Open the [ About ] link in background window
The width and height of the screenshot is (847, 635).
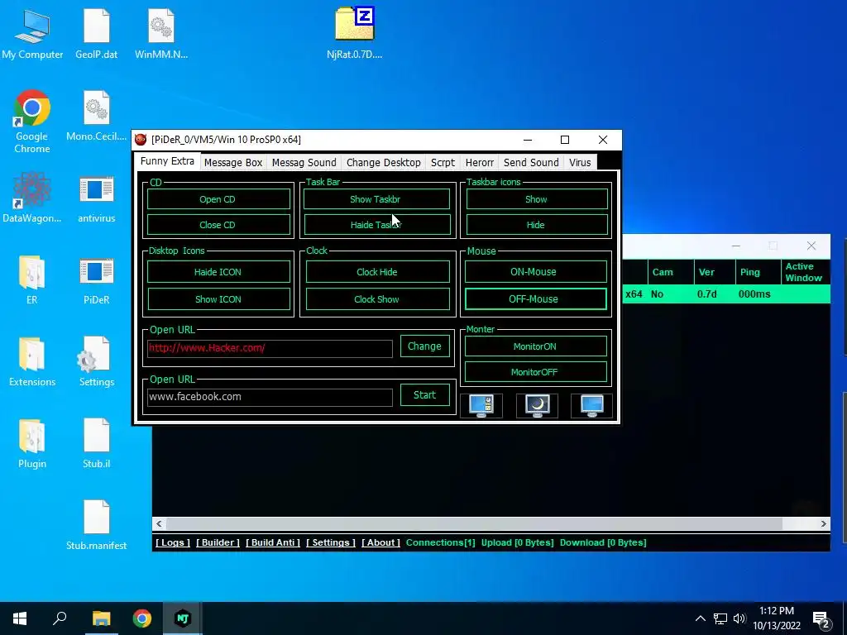[380, 542]
